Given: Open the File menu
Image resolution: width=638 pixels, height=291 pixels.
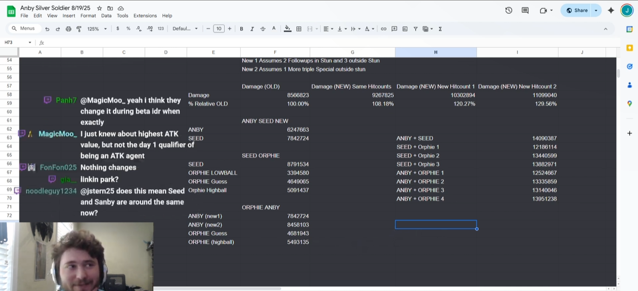Looking at the screenshot, I should pyautogui.click(x=24, y=16).
